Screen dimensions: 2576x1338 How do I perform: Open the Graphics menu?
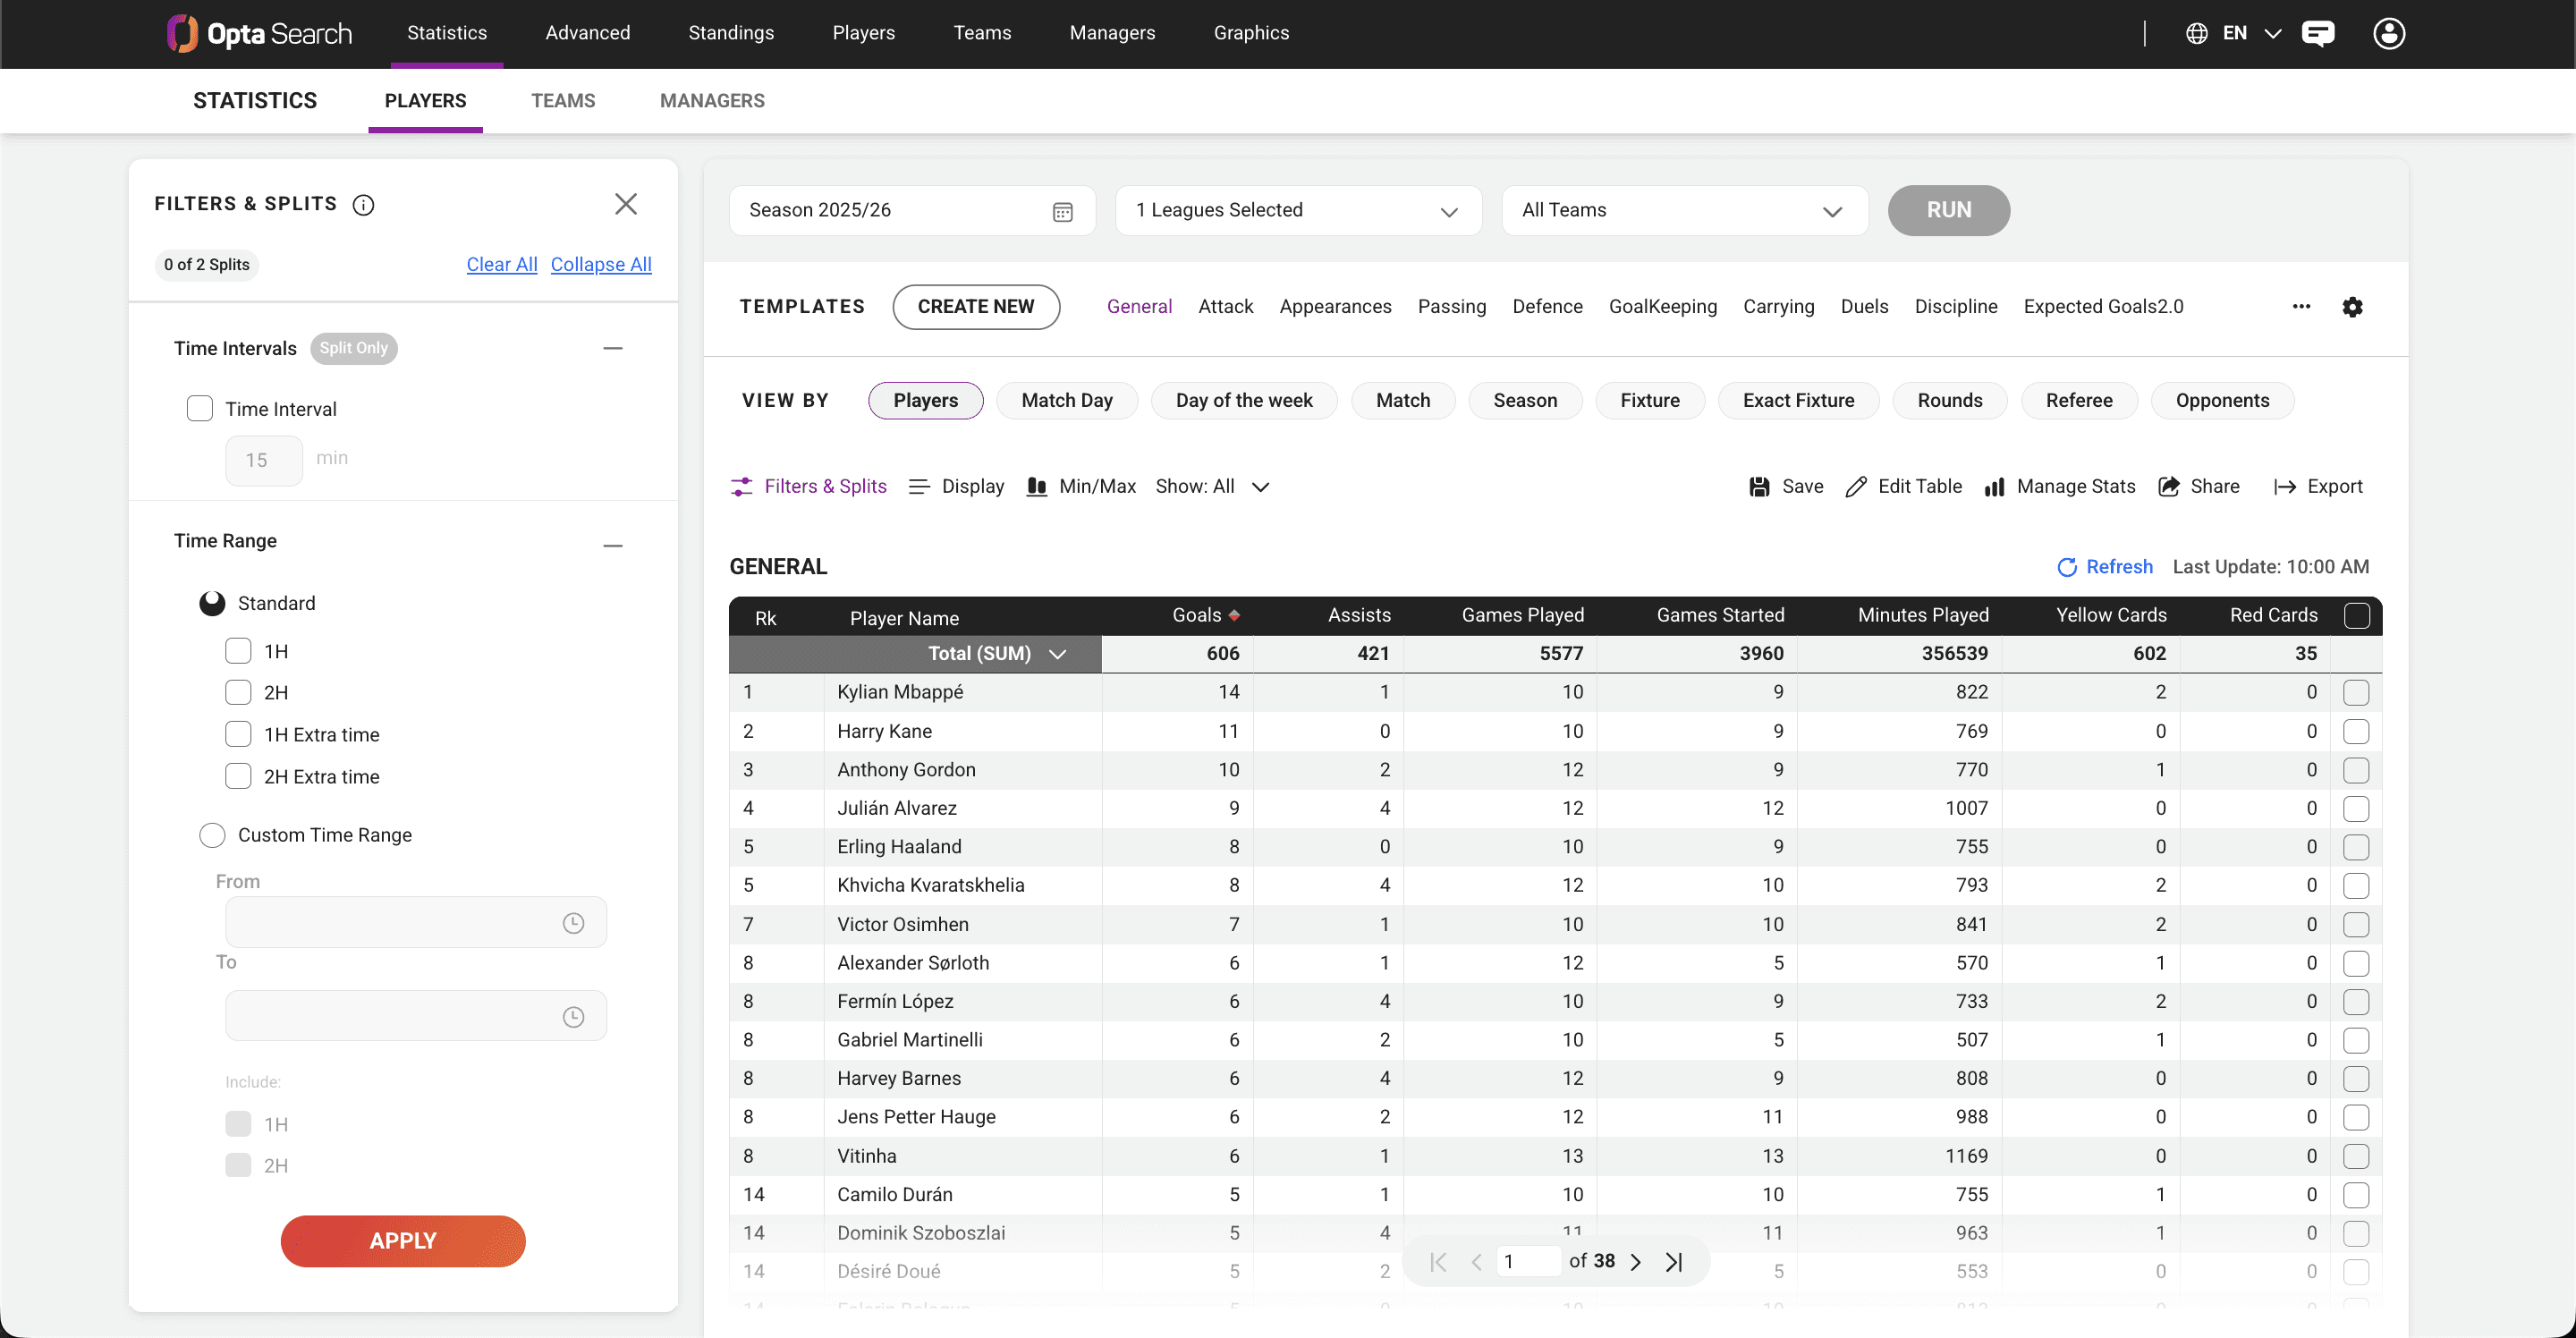click(1251, 33)
